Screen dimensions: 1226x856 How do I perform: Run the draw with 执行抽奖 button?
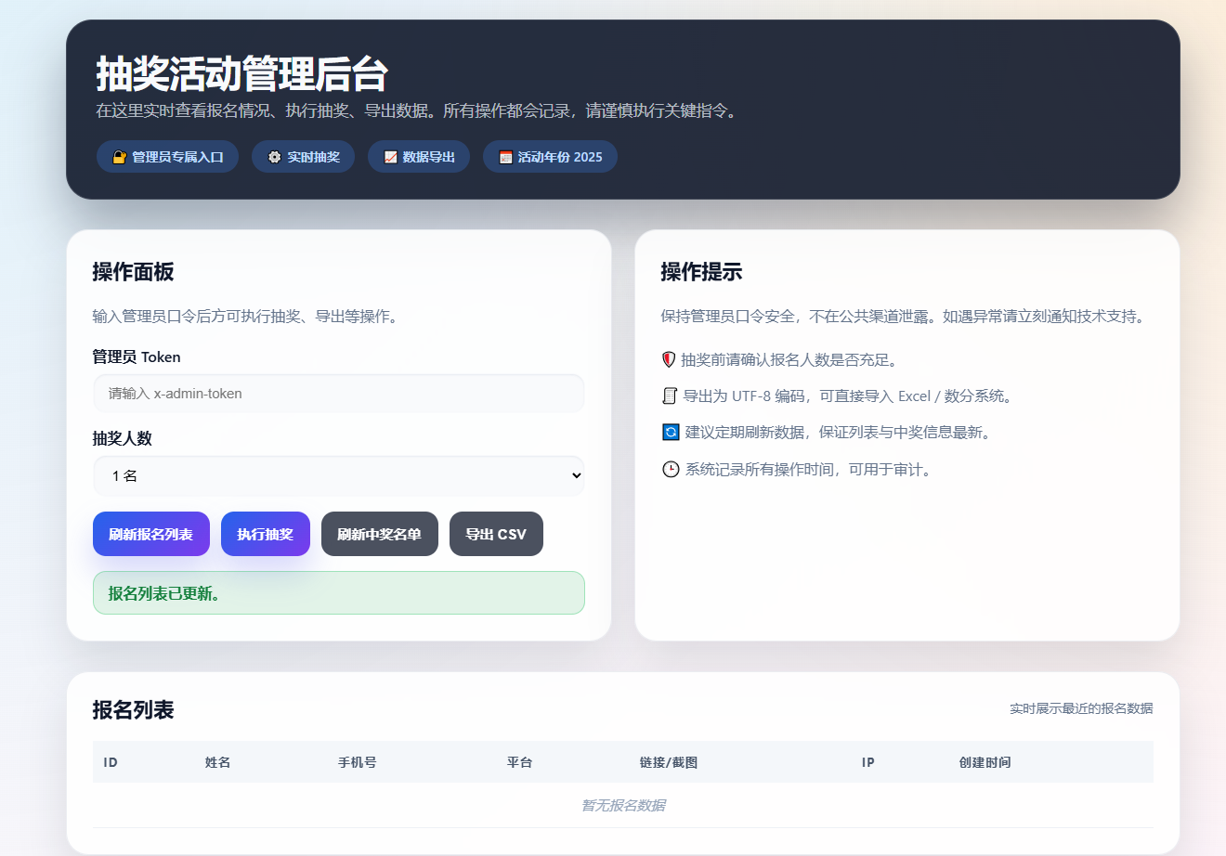(266, 534)
